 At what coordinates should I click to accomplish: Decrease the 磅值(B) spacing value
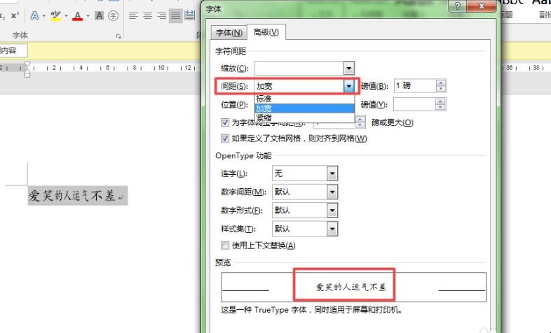pyautogui.click(x=441, y=88)
